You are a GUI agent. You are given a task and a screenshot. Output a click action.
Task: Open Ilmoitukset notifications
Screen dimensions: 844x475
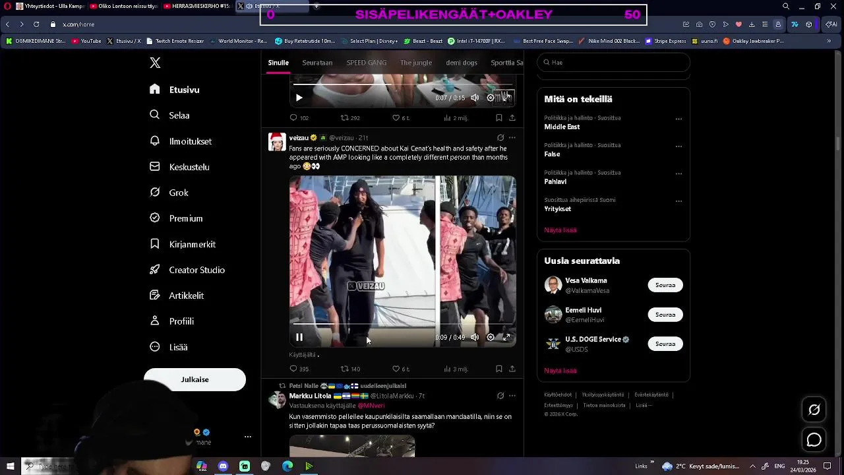pyautogui.click(x=181, y=141)
